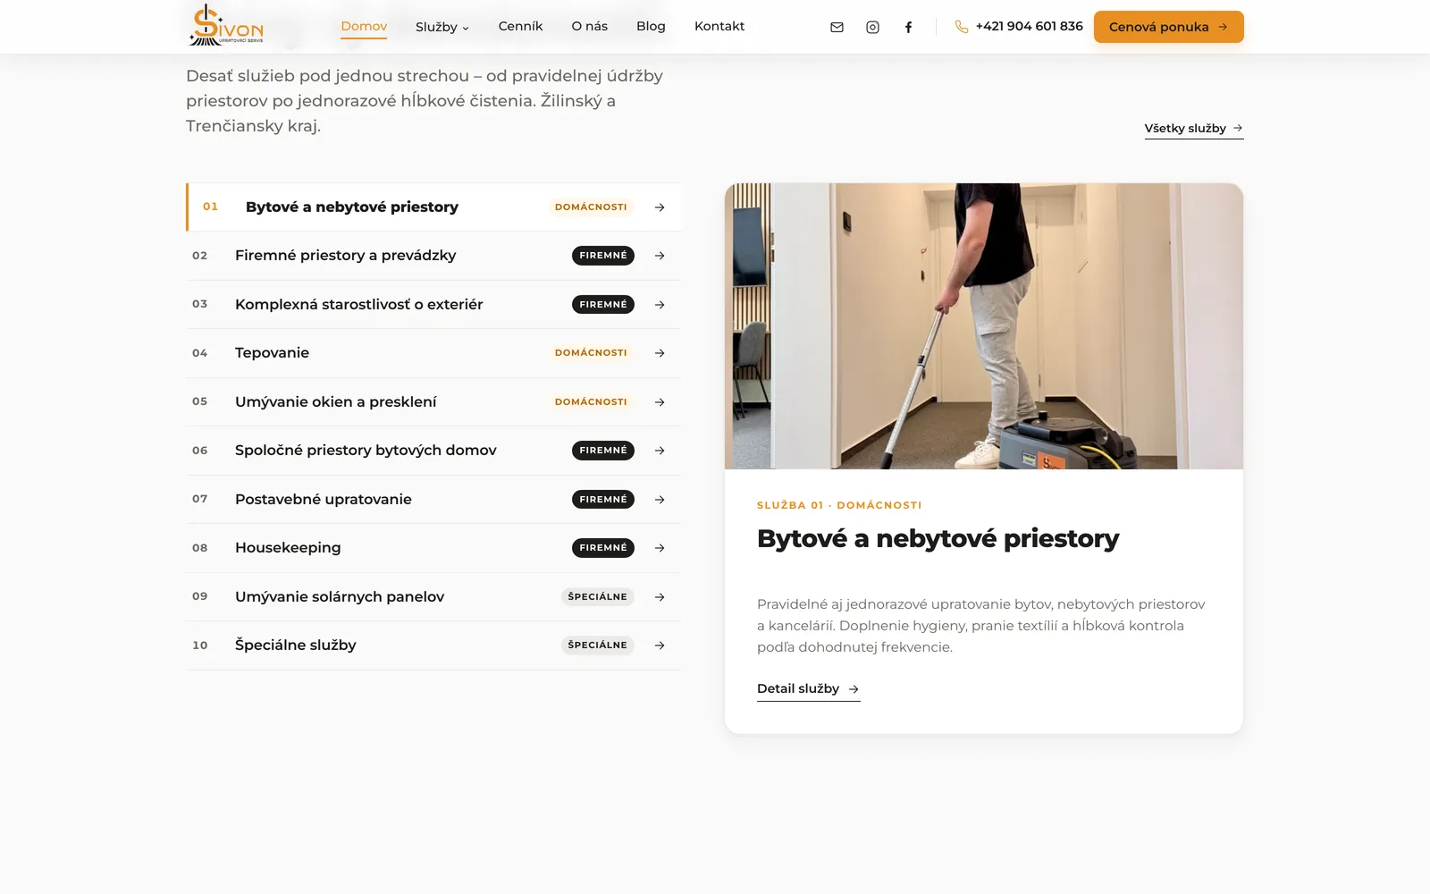The image size is (1430, 894).
Task: Follow the Všetky služby link
Action: point(1193,129)
